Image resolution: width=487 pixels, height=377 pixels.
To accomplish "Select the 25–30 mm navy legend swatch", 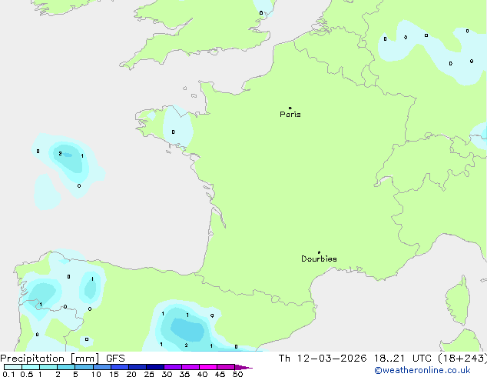I will tap(155, 367).
